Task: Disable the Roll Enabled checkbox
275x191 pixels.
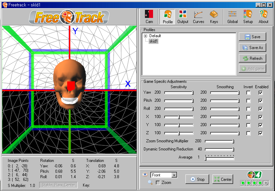Action: tap(260, 109)
